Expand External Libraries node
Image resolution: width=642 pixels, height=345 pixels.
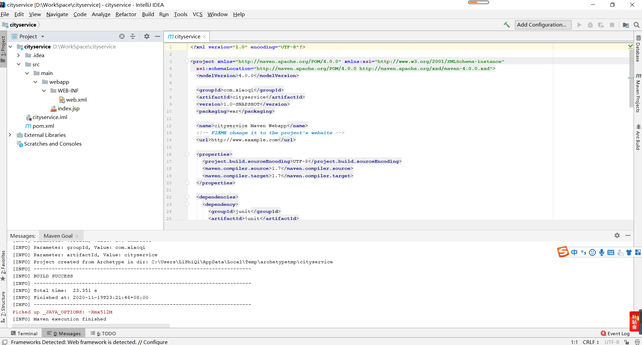10,135
